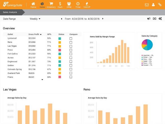Go to previous week with left arrow
Screen dimensions: 165x124
pyautogui.click(x=61, y=19)
